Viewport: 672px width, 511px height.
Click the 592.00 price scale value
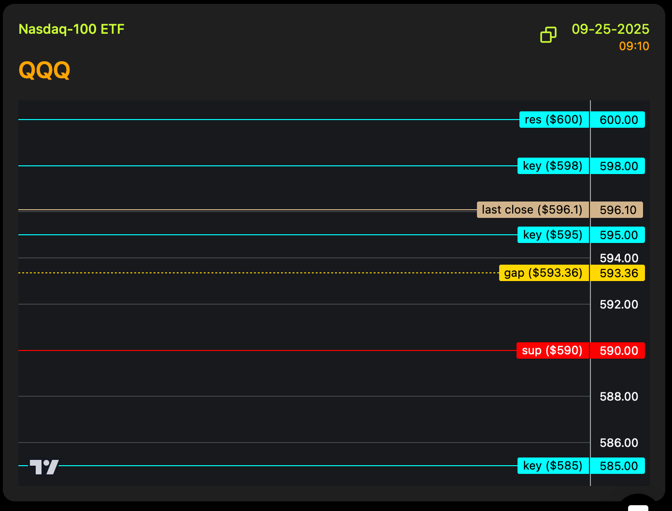pyautogui.click(x=618, y=304)
